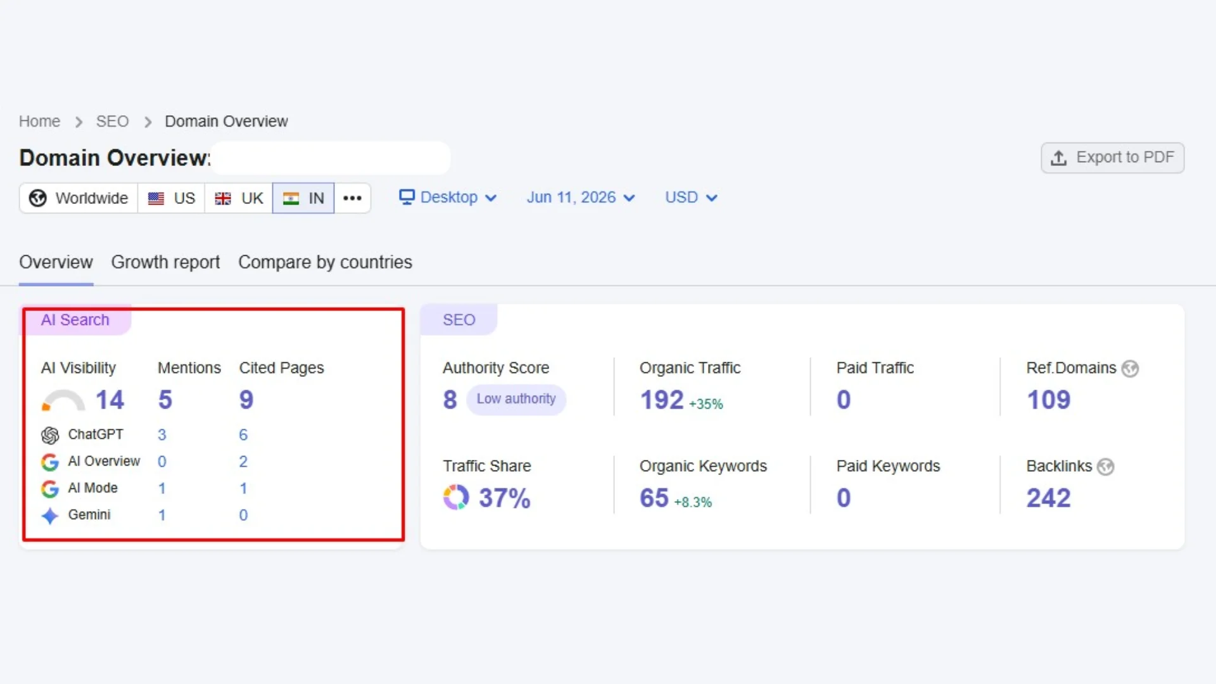Screen dimensions: 1216x684
Task: Open Paid Keywords value 0
Action: pyautogui.click(x=844, y=498)
